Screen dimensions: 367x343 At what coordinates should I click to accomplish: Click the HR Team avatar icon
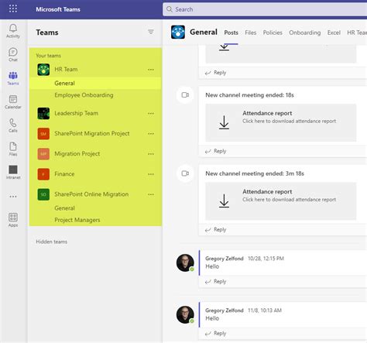(43, 70)
